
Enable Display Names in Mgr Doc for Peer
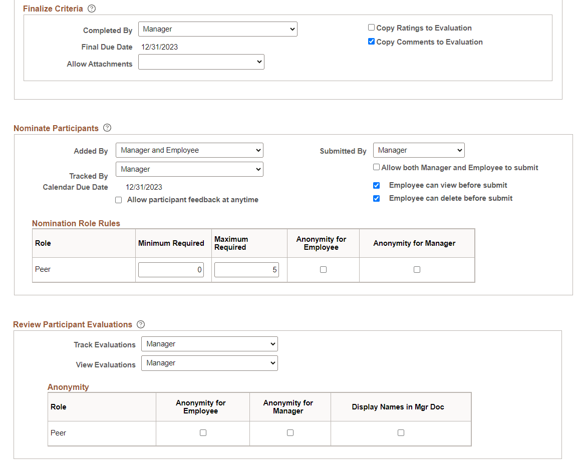pos(400,433)
